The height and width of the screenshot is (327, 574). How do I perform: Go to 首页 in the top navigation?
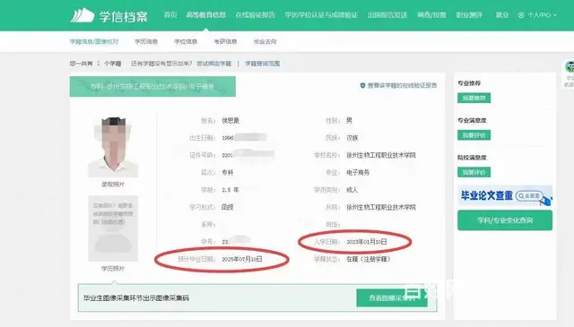(170, 15)
